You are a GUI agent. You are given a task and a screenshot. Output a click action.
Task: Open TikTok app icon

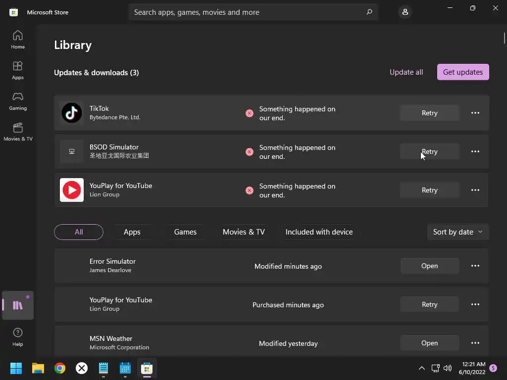72,113
